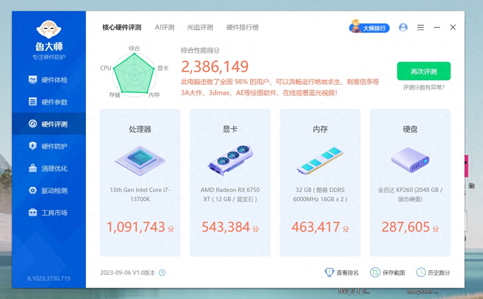Open 查看排名 link

tap(347, 273)
